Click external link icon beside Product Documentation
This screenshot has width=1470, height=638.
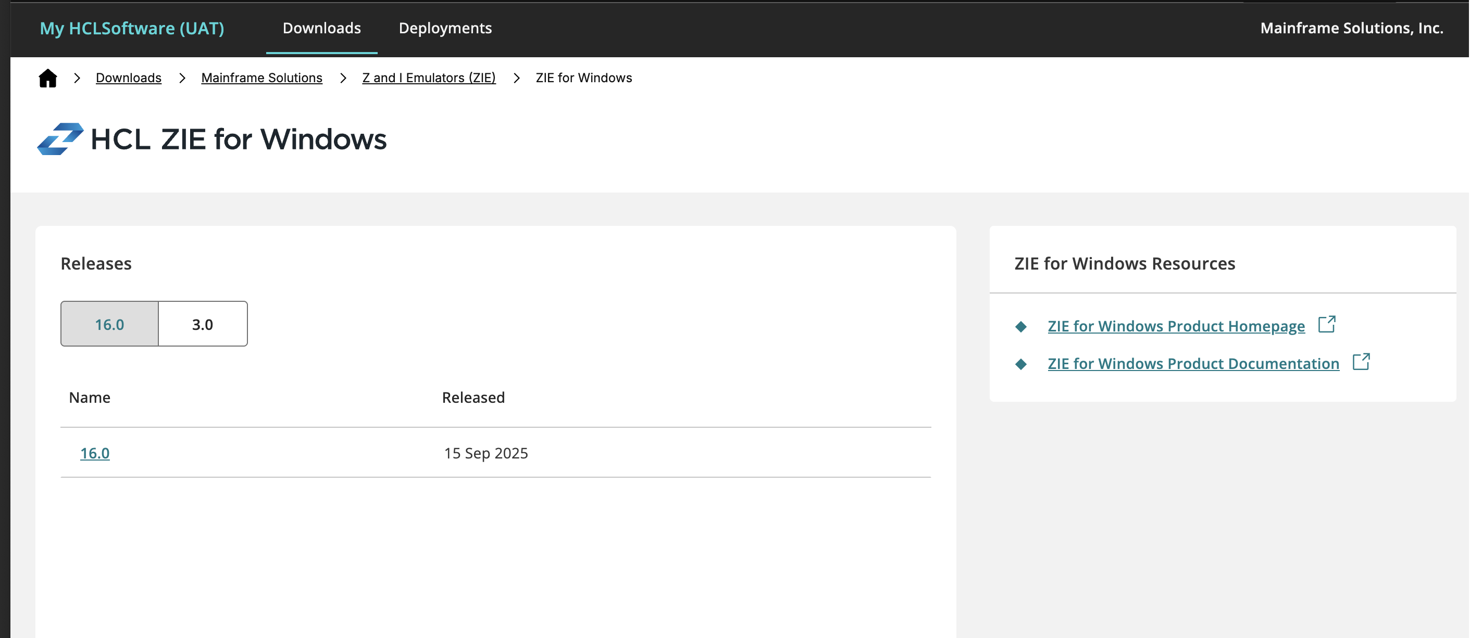click(1361, 362)
